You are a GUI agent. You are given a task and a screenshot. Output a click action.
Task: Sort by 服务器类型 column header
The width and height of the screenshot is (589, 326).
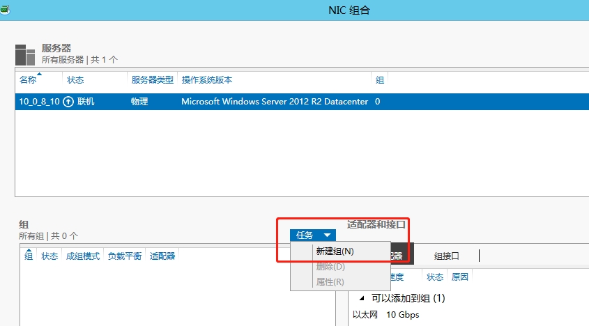152,80
